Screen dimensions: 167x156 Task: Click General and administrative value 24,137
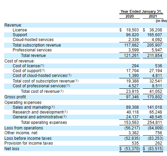point(132,117)
